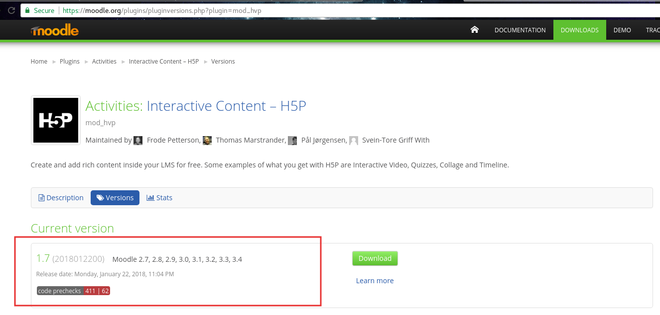Click the H5P plugin logo thumbnail
This screenshot has height=315, width=660.
tap(56, 120)
